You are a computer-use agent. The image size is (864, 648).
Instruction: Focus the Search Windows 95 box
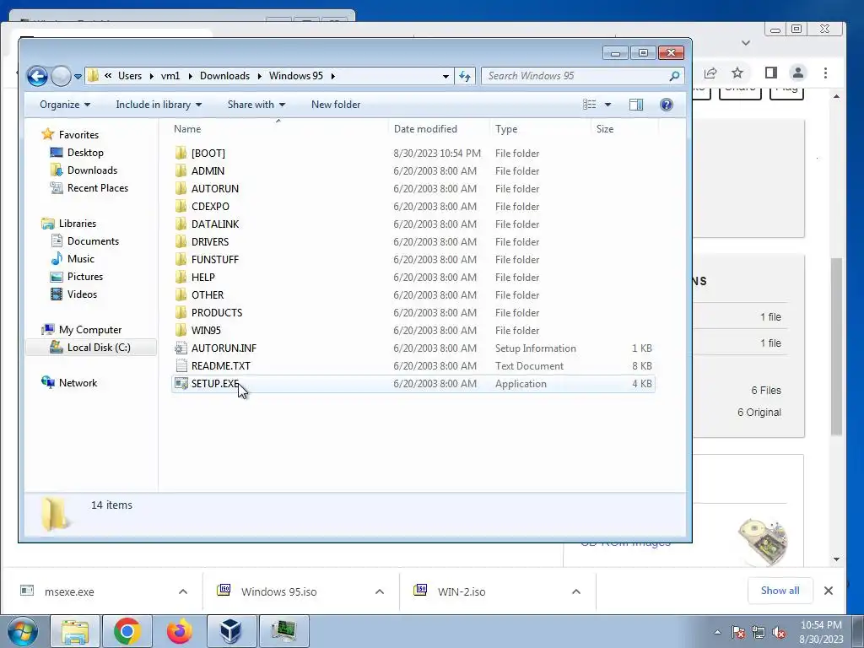pos(575,76)
